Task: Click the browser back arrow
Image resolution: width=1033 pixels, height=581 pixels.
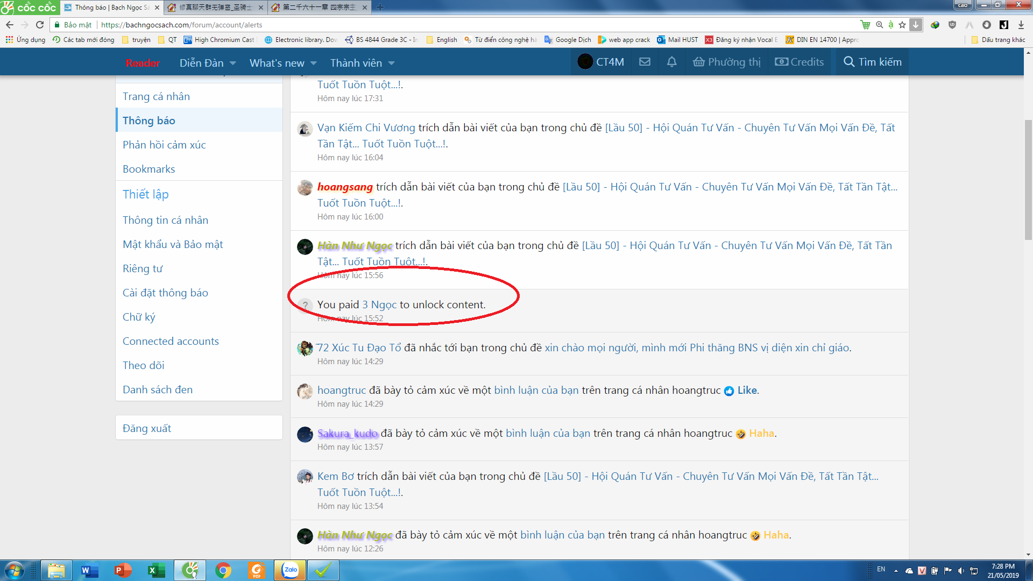Action: pyautogui.click(x=10, y=25)
